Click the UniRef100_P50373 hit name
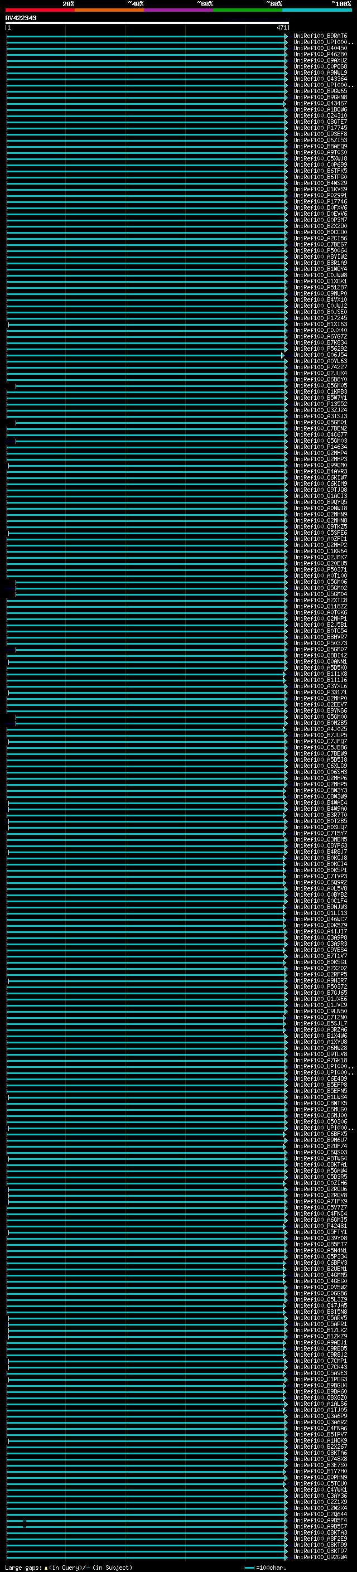357x1572 pixels. coord(320,643)
